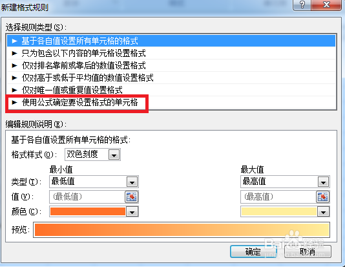Select rule 只为包含以下内容的单元格设置格式
The width and height of the screenshot is (345, 267).
coord(171,53)
